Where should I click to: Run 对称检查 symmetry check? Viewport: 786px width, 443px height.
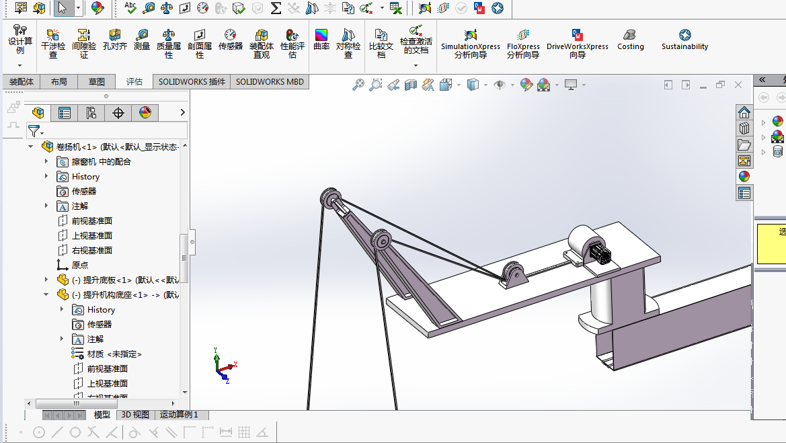pyautogui.click(x=348, y=44)
